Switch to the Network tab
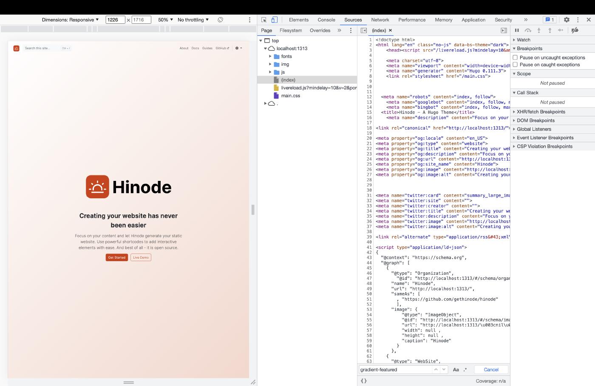 pyautogui.click(x=380, y=20)
